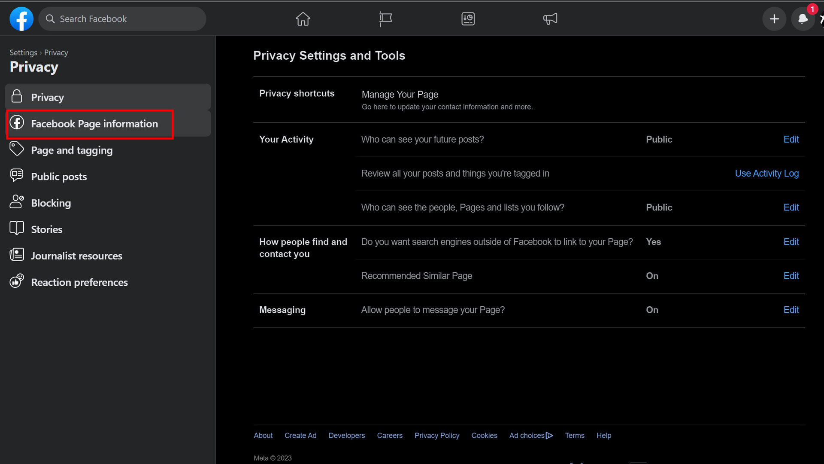This screenshot has width=824, height=464.
Task: Open the Ads megaphone icon
Action: (550, 19)
